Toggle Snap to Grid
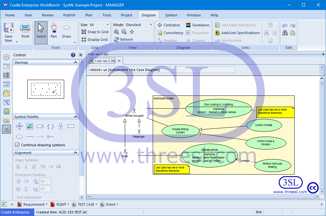Viewport: 326px width, 216px height. pyautogui.click(x=95, y=32)
